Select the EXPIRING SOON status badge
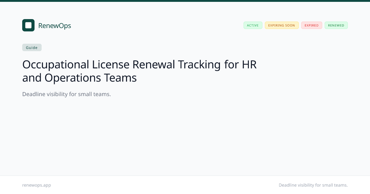 282,25
